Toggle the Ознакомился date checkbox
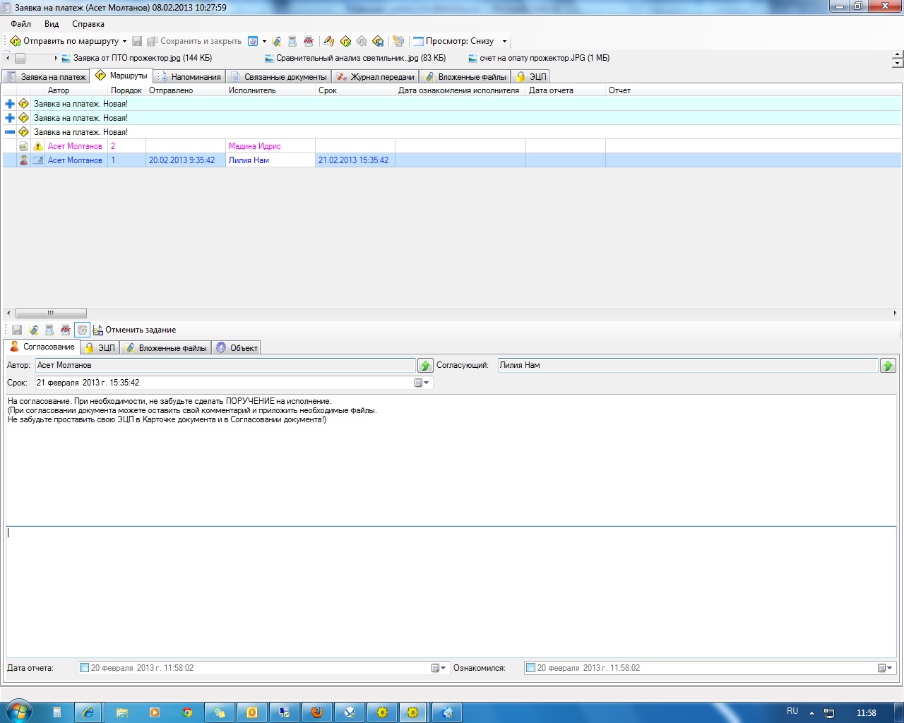Screen dimensions: 904x723 [x=531, y=668]
